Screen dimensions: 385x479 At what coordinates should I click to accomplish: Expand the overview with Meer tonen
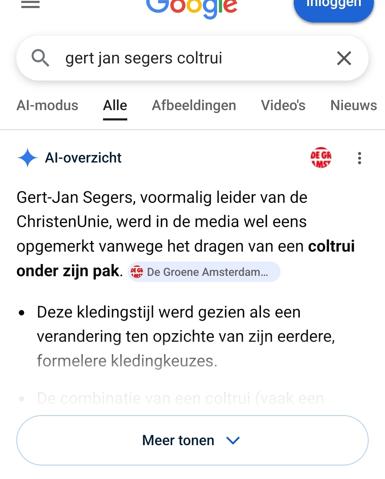[178, 440]
